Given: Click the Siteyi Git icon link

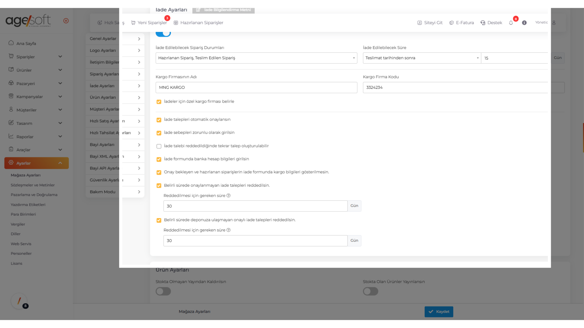Looking at the screenshot, I should (x=430, y=23).
